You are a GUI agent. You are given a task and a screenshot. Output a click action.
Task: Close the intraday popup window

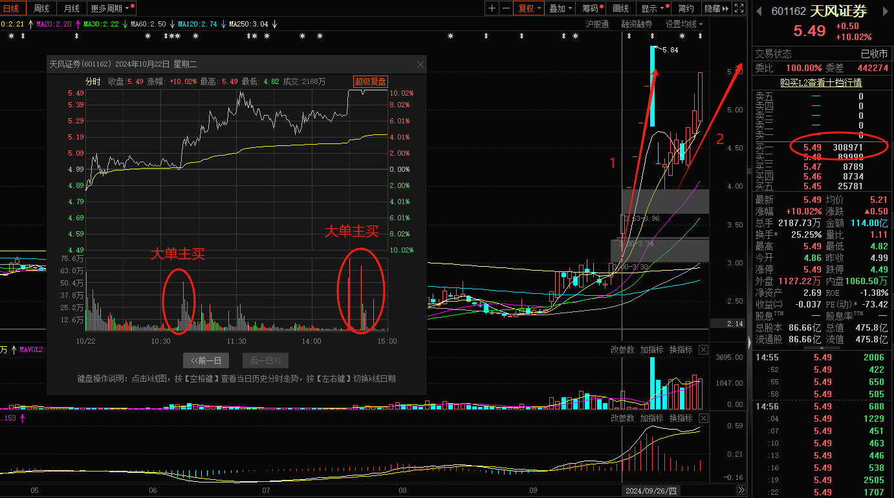point(420,65)
